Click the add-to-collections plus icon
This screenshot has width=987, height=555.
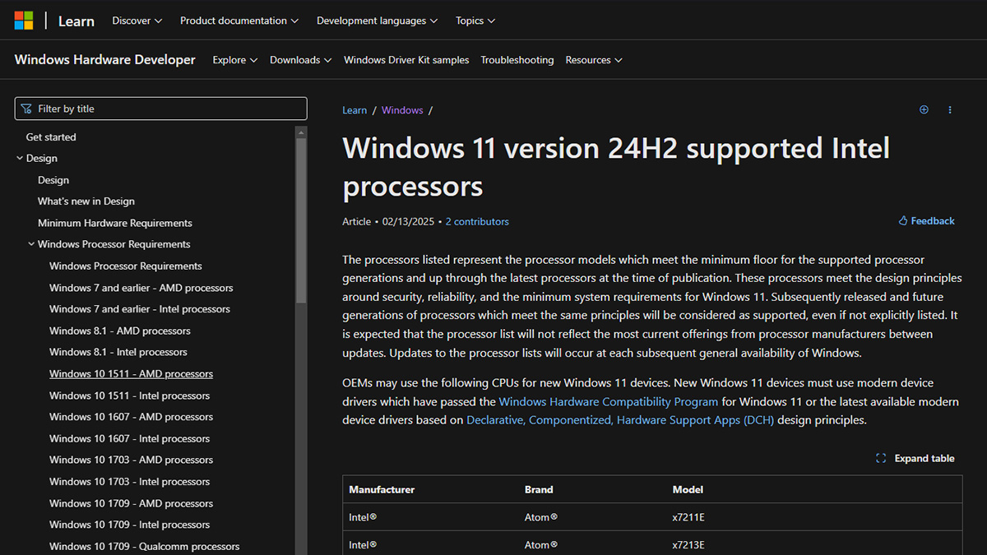click(924, 109)
